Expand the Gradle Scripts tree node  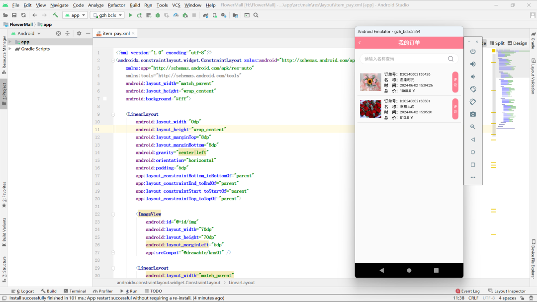tap(10, 49)
